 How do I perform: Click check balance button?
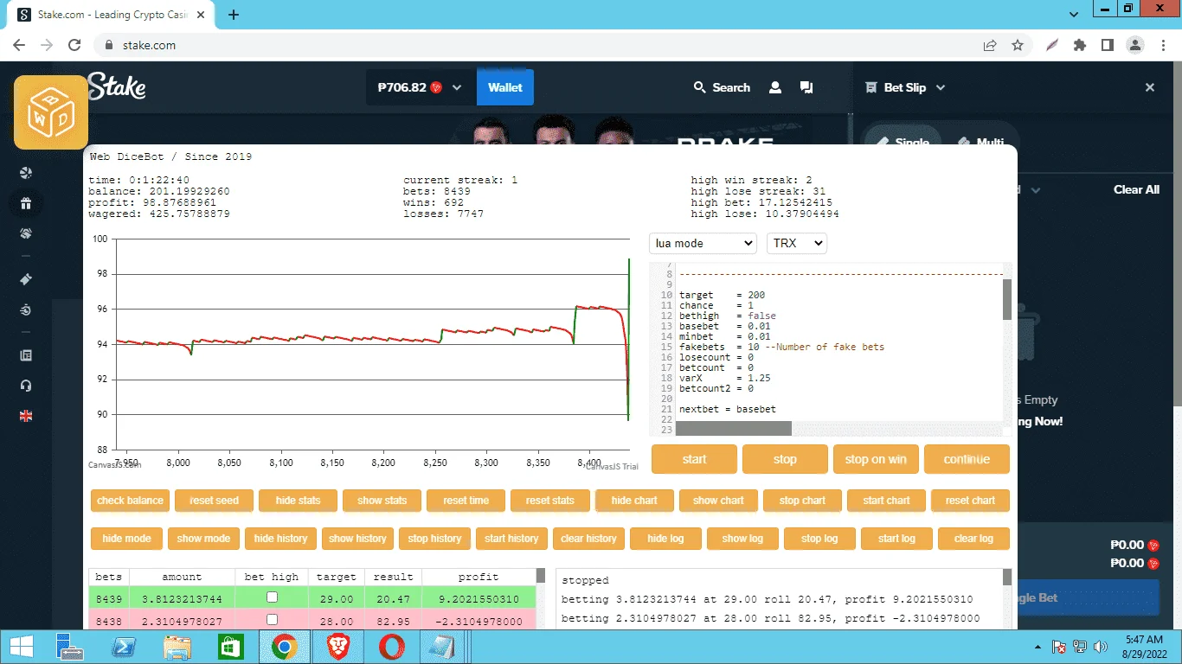click(x=130, y=501)
